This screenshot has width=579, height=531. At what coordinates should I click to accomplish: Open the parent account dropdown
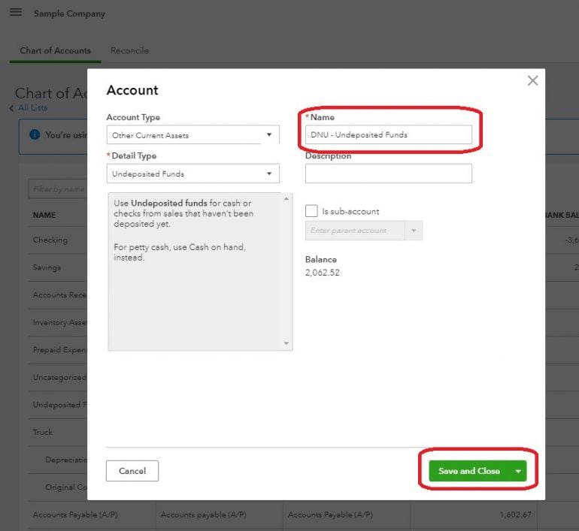point(414,231)
